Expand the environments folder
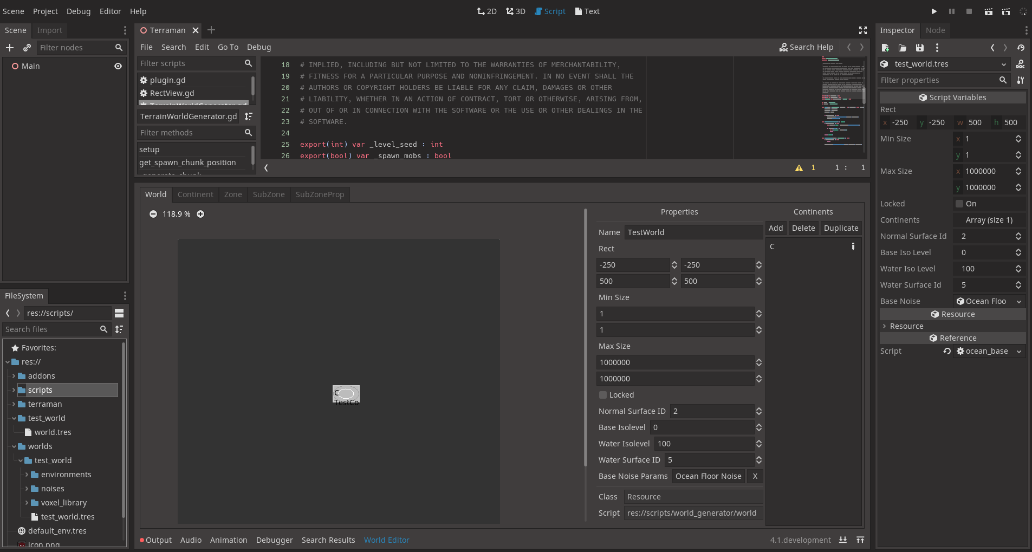The height and width of the screenshot is (552, 1032). tap(27, 475)
